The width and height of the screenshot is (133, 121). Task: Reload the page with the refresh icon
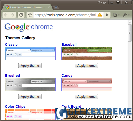pyautogui.click(x=21, y=15)
